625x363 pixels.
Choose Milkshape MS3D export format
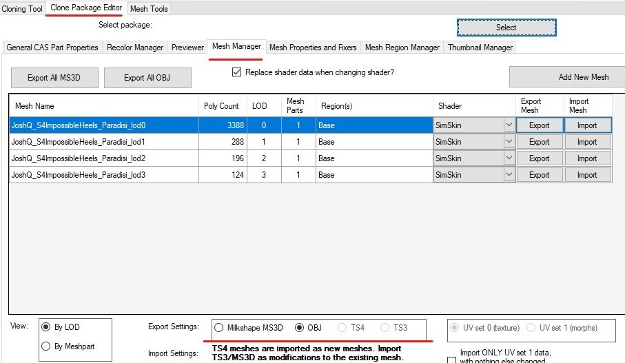[219, 328]
